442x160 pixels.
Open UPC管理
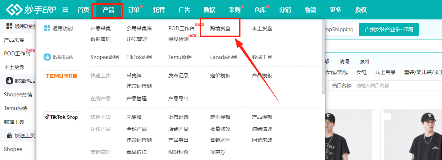coord(137,39)
